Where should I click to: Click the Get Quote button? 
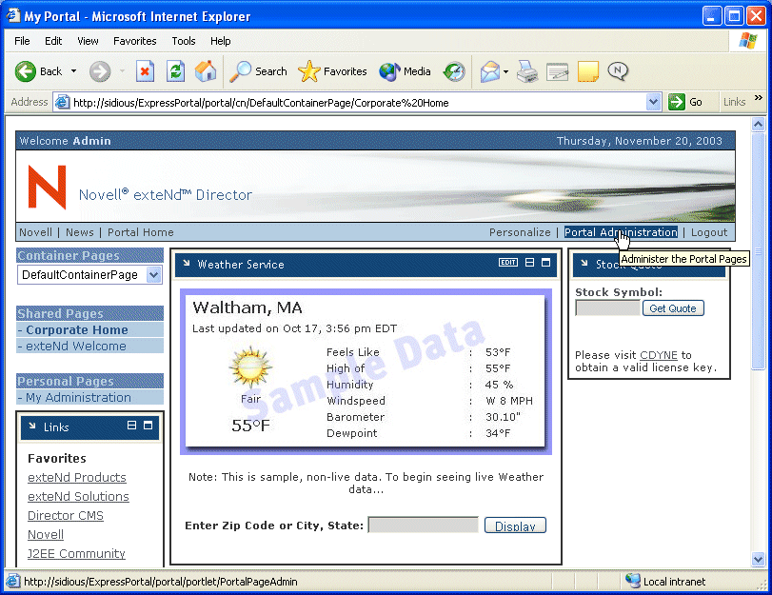coord(673,308)
